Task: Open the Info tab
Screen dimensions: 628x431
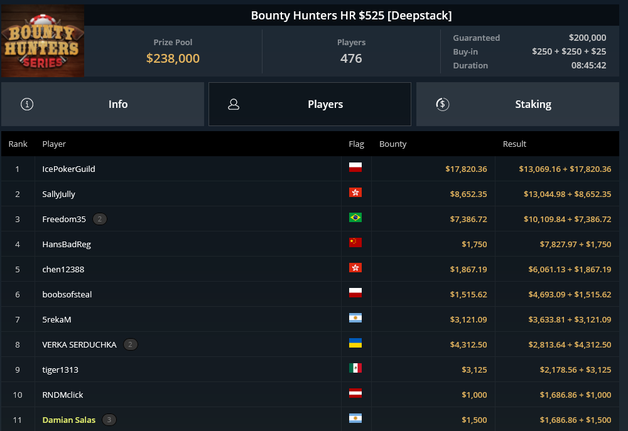Action: [102, 104]
